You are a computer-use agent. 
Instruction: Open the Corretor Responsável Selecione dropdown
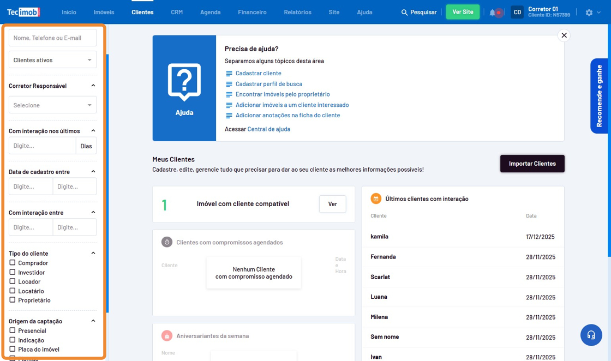pos(52,105)
